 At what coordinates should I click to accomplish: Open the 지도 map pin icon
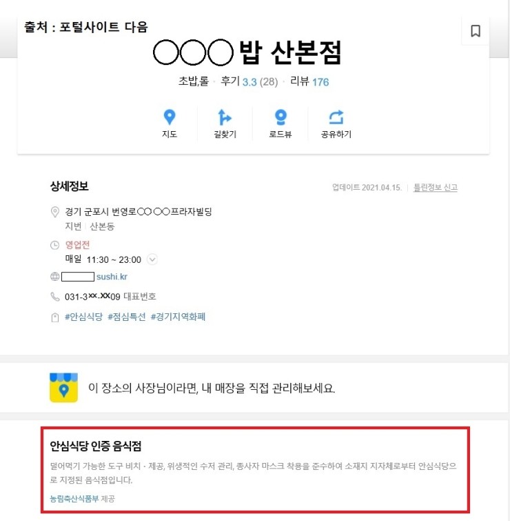[170, 117]
